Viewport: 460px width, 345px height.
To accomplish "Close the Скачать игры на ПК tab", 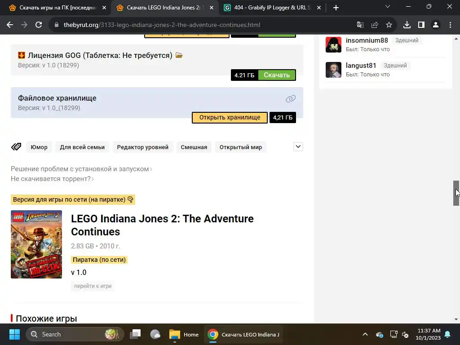I will (104, 8).
